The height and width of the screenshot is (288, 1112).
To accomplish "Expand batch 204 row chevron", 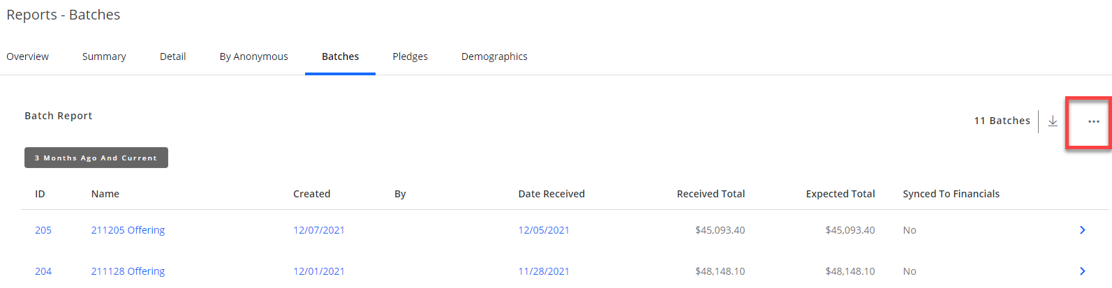I will coord(1082,271).
